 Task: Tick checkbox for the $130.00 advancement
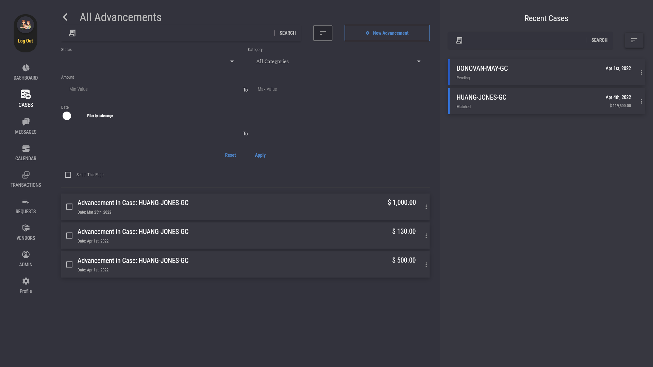pos(69,236)
